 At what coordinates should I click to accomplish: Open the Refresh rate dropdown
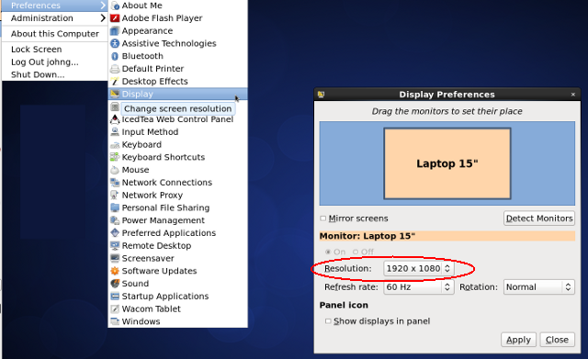(x=419, y=287)
